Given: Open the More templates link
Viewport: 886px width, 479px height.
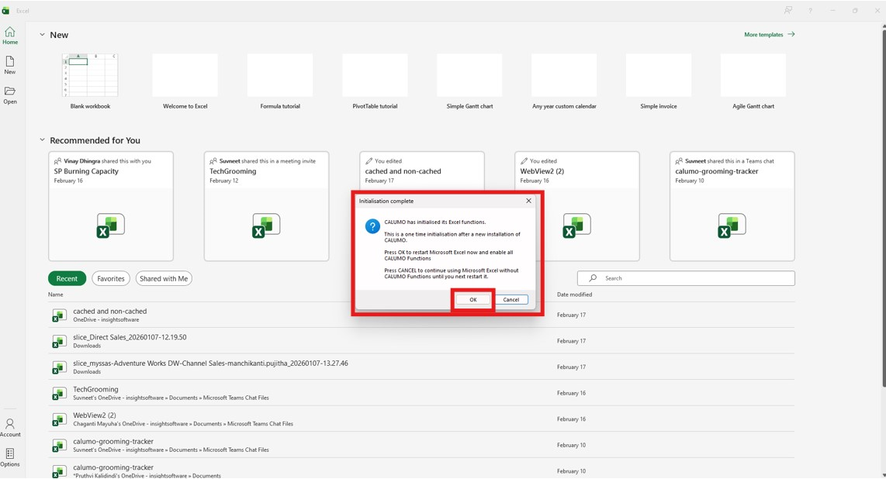Looking at the screenshot, I should click(769, 35).
